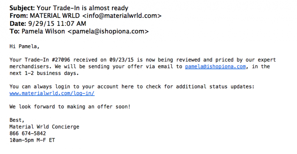The height and width of the screenshot is (154, 297).
Task: Click the 'Subject:' header label
Action: 22,8
